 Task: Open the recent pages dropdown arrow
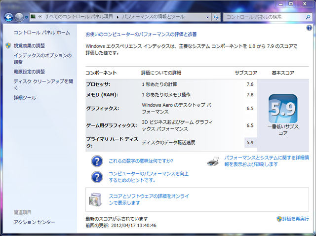26,18
